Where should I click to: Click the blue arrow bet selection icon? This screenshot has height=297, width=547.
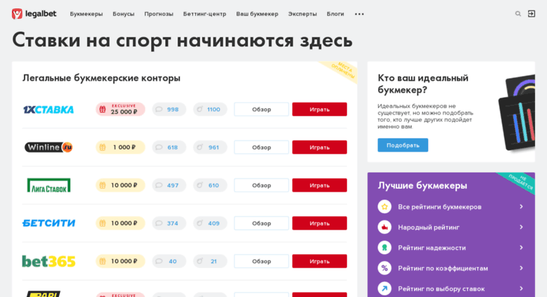(384, 289)
